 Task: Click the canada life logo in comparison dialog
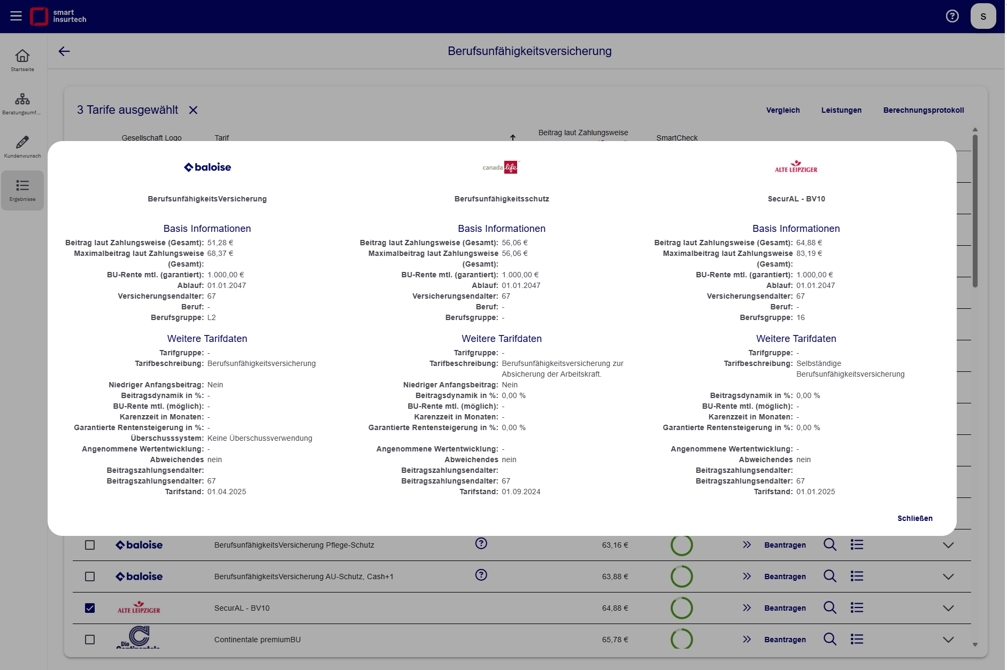[x=502, y=167]
